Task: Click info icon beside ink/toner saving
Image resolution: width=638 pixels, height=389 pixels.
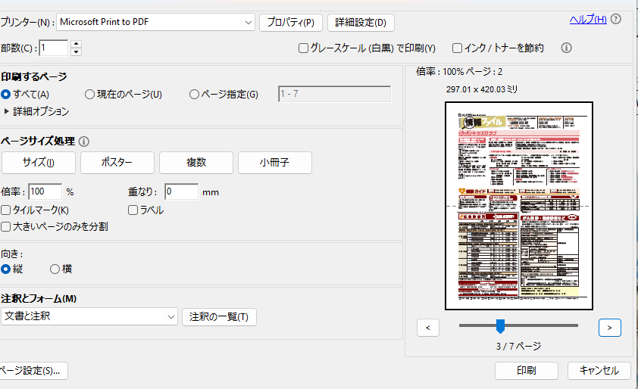Action: pos(566,48)
